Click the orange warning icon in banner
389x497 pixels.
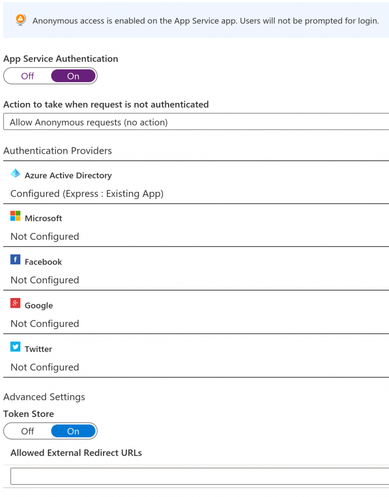(20, 20)
